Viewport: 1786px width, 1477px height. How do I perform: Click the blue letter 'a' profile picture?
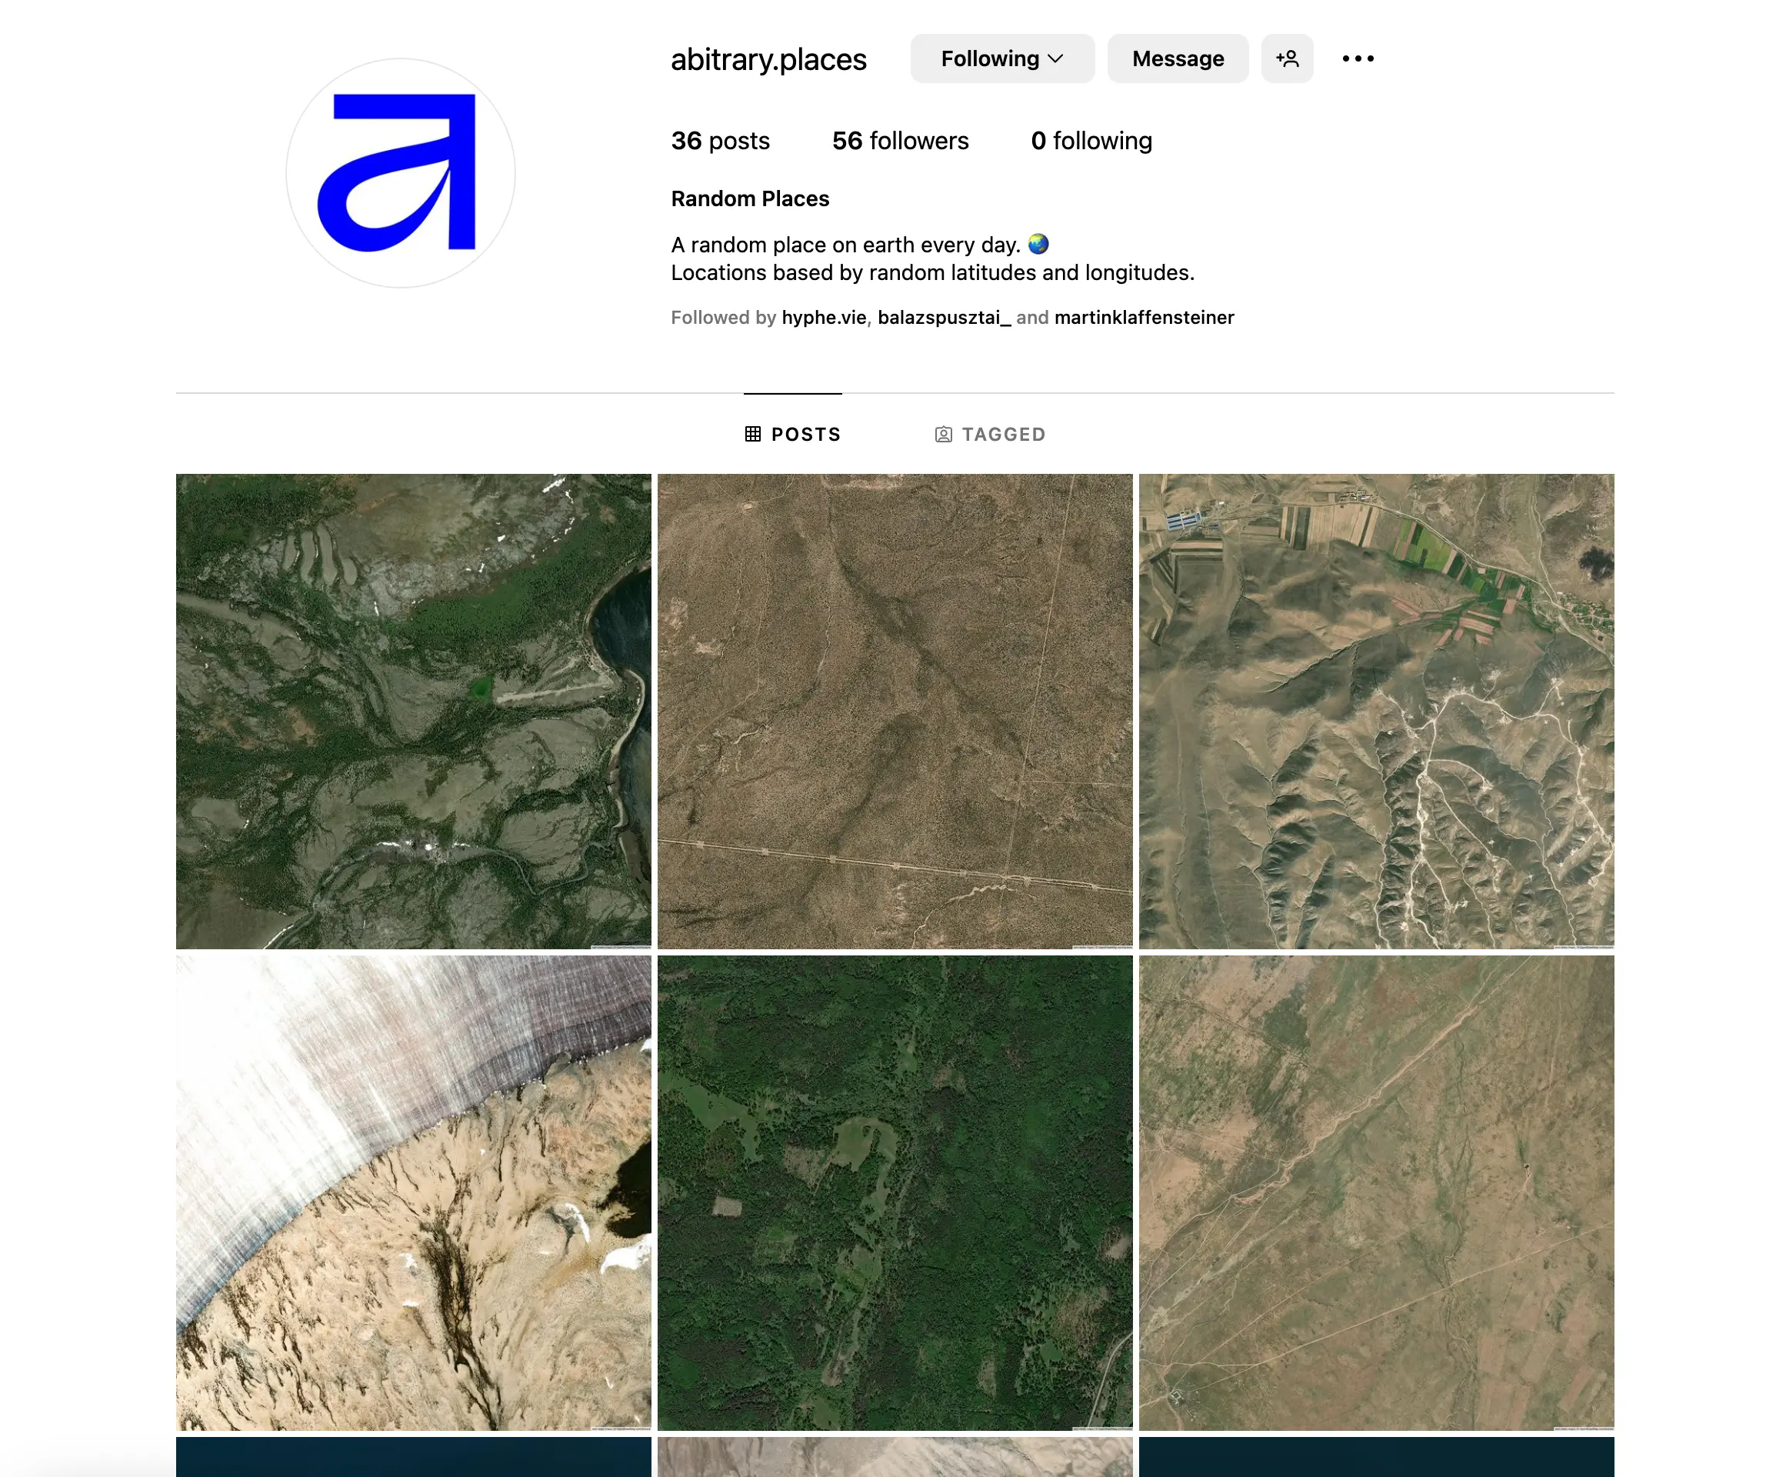coord(400,173)
